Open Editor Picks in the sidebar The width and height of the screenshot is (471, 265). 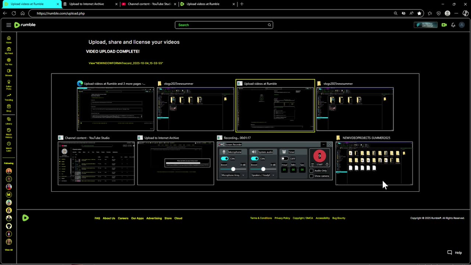[x=9, y=85]
